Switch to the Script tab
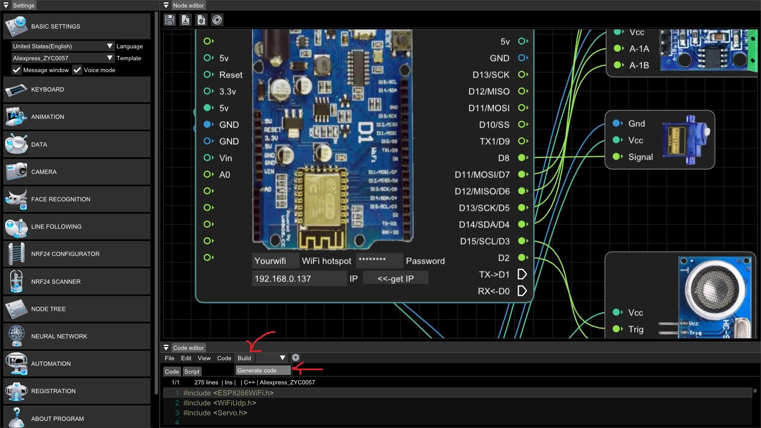The image size is (761, 428). click(x=192, y=372)
